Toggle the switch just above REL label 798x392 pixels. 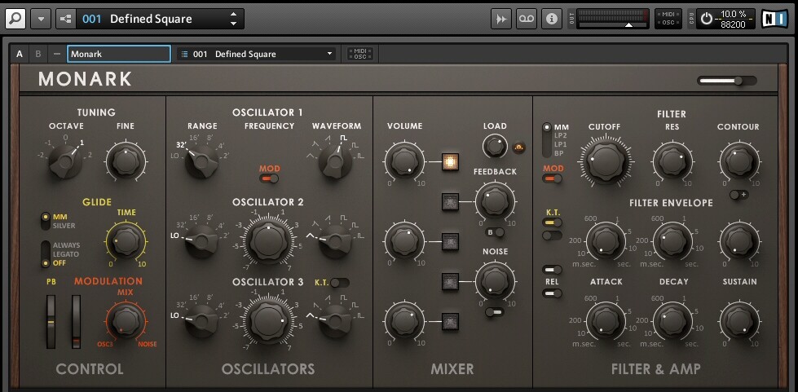[552, 269]
